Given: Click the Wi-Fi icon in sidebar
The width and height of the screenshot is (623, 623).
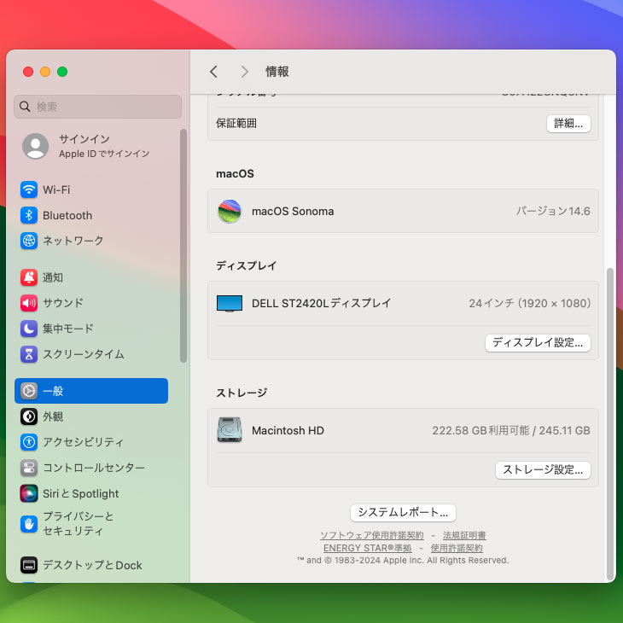Looking at the screenshot, I should [x=29, y=189].
